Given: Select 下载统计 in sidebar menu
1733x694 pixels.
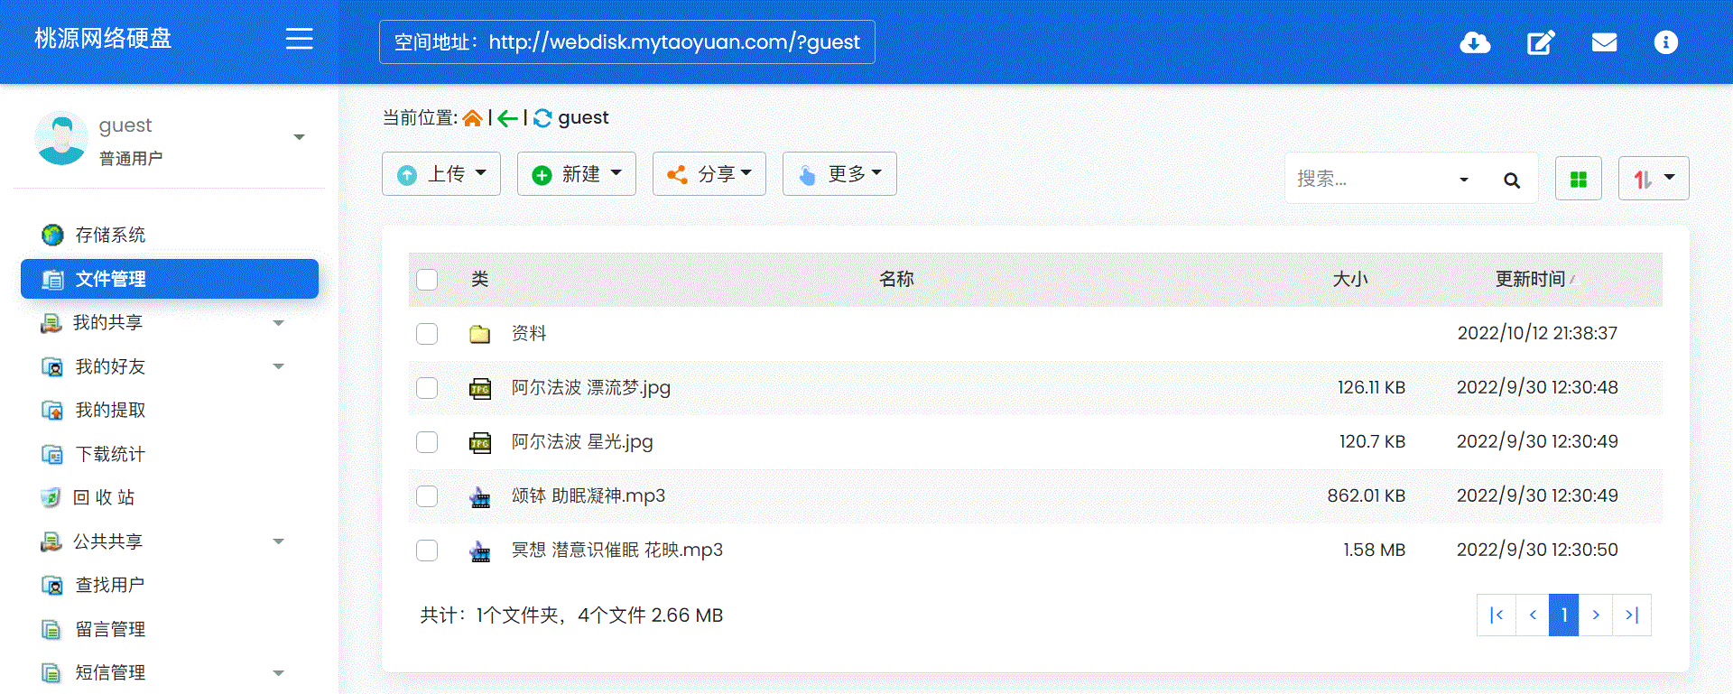Looking at the screenshot, I should tap(109, 454).
